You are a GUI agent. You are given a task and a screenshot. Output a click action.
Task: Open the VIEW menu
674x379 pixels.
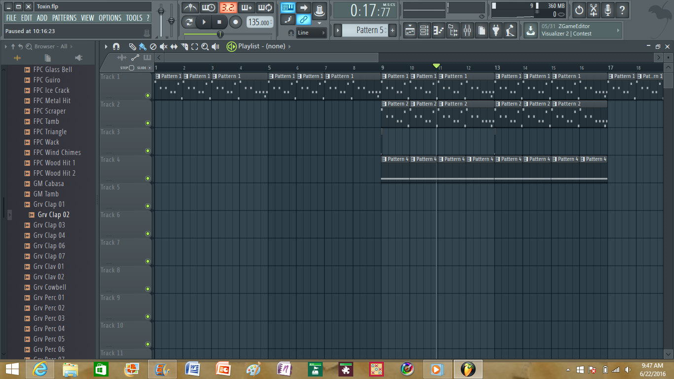(x=87, y=18)
